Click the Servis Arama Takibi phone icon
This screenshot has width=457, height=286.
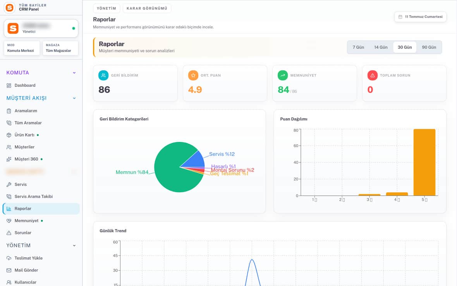pyautogui.click(x=9, y=196)
